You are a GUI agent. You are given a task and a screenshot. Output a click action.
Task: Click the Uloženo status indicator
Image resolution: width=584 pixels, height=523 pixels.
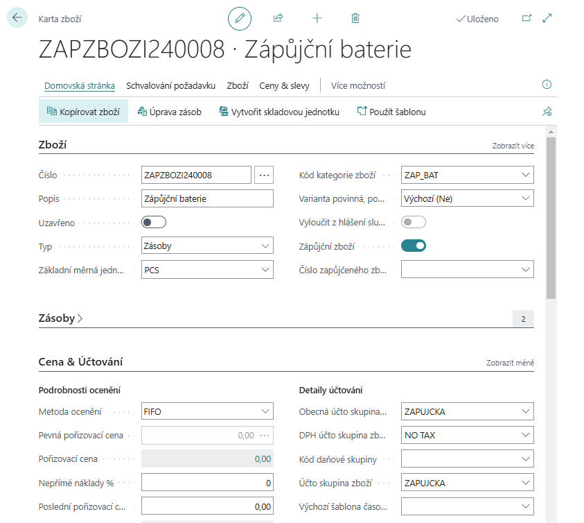click(x=477, y=19)
